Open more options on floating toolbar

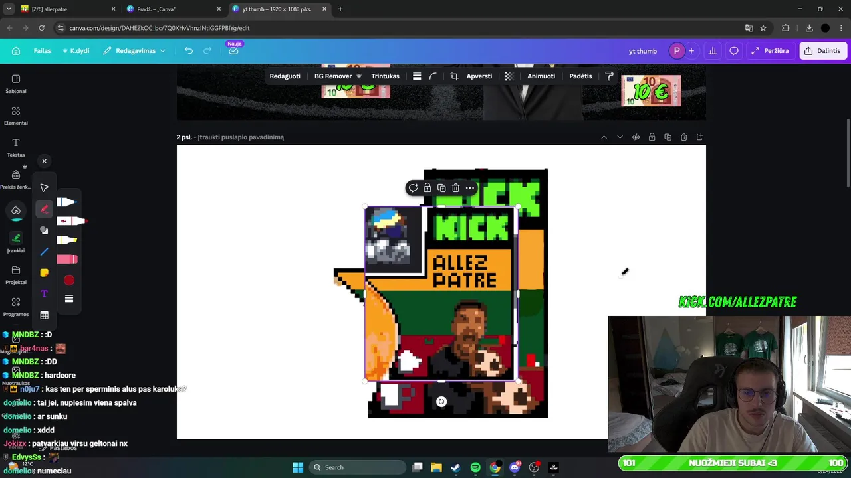coord(470,188)
